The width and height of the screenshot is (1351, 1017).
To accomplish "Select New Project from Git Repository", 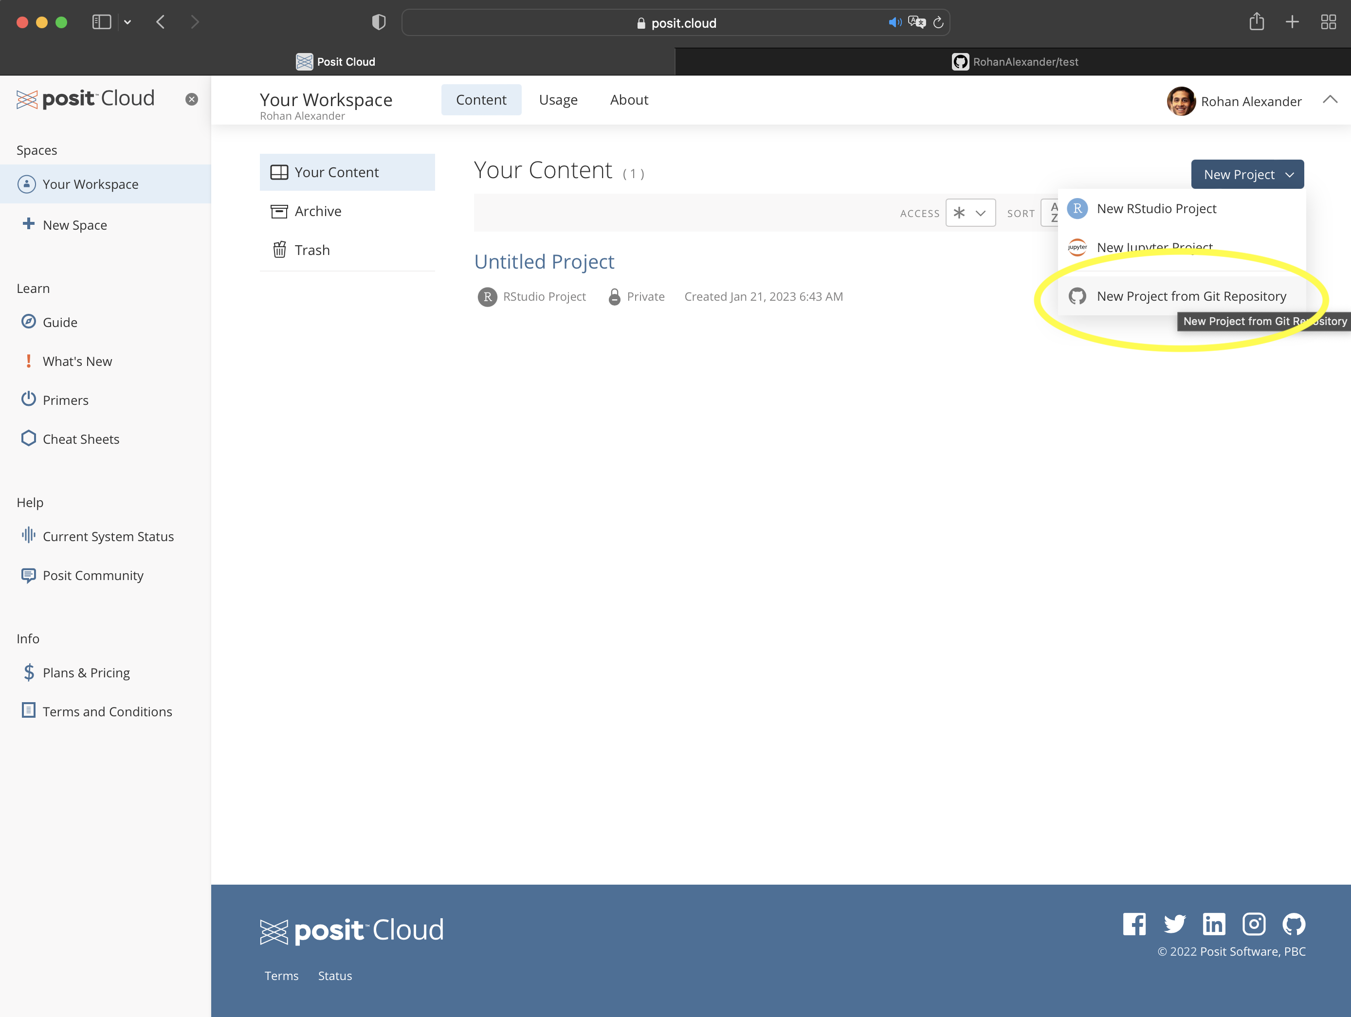I will pos(1191,296).
